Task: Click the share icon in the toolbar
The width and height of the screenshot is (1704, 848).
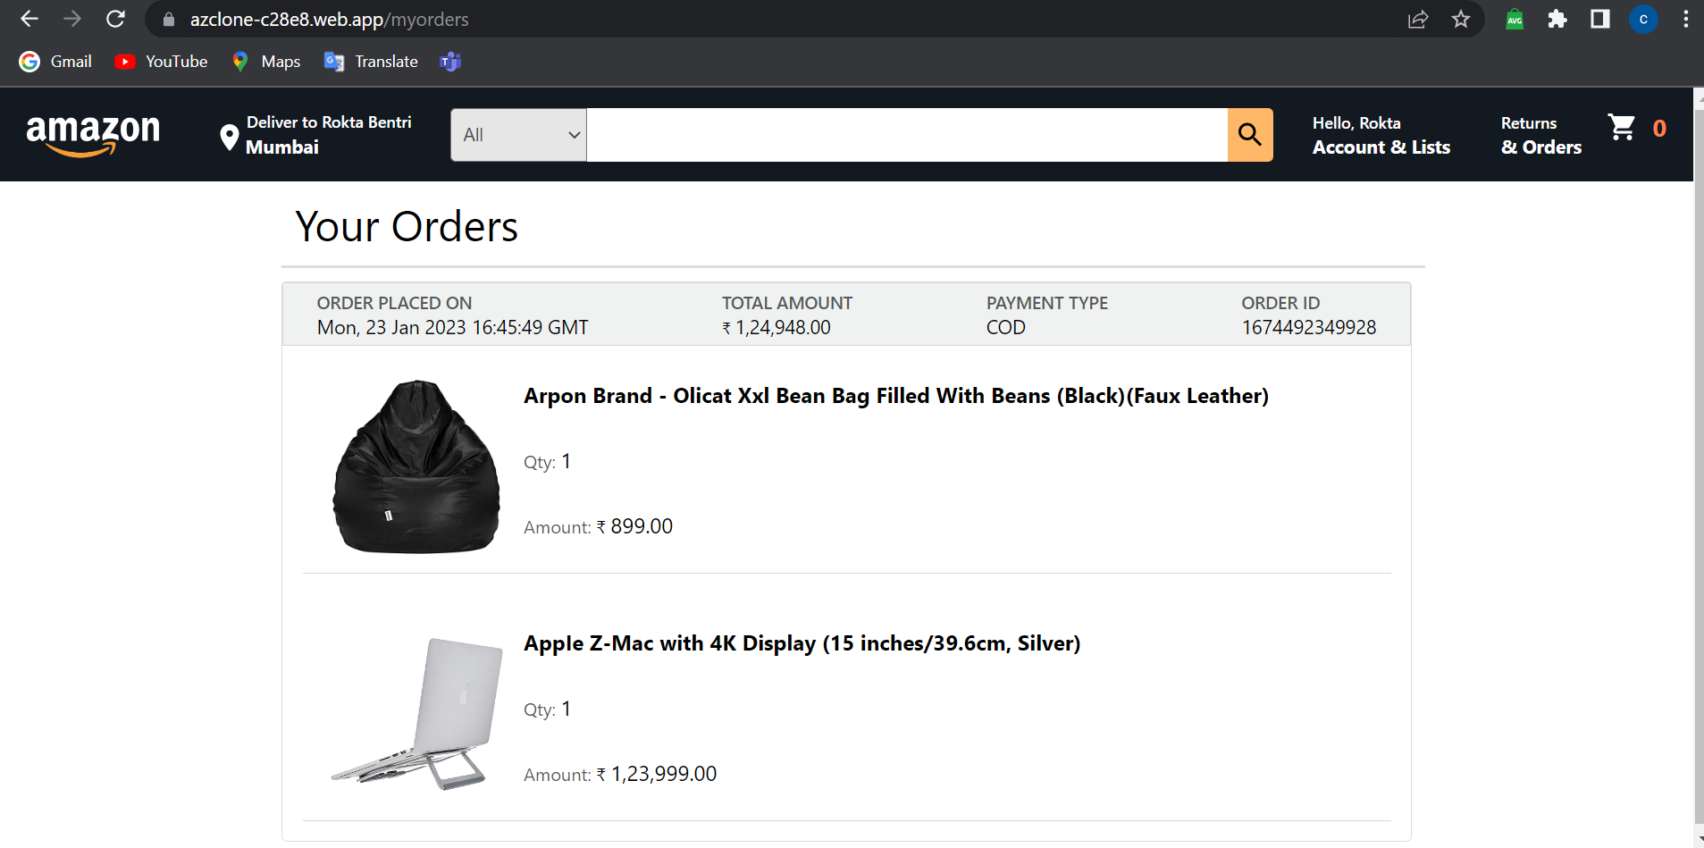Action: click(1418, 18)
